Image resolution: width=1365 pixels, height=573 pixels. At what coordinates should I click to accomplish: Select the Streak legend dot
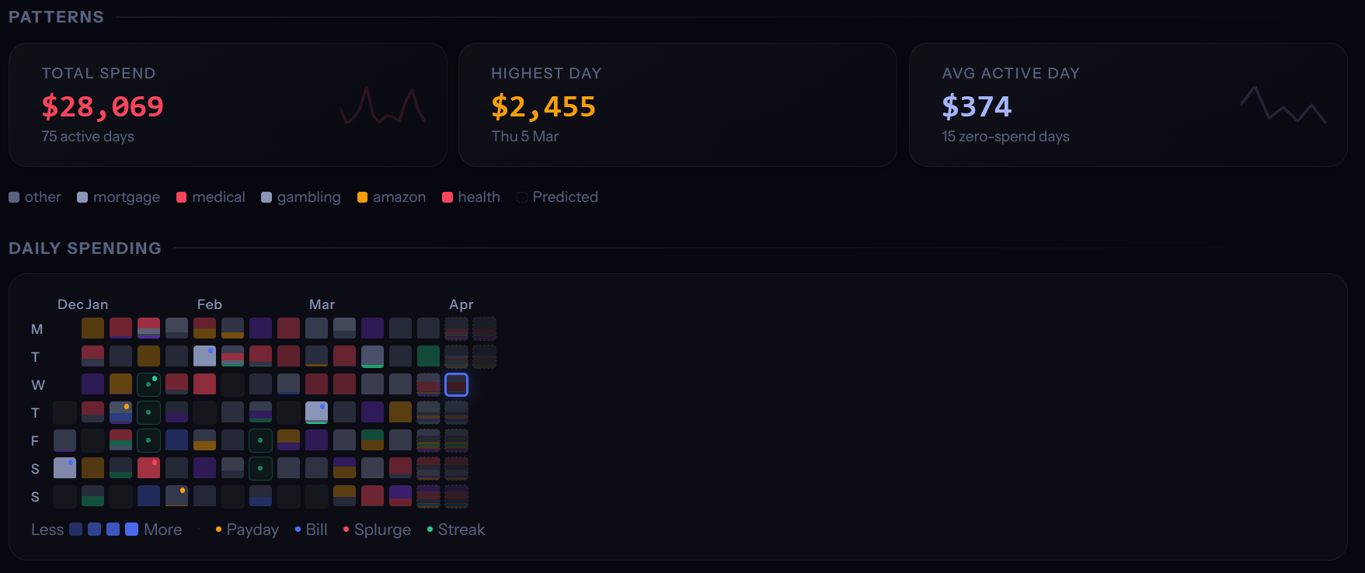pos(430,529)
